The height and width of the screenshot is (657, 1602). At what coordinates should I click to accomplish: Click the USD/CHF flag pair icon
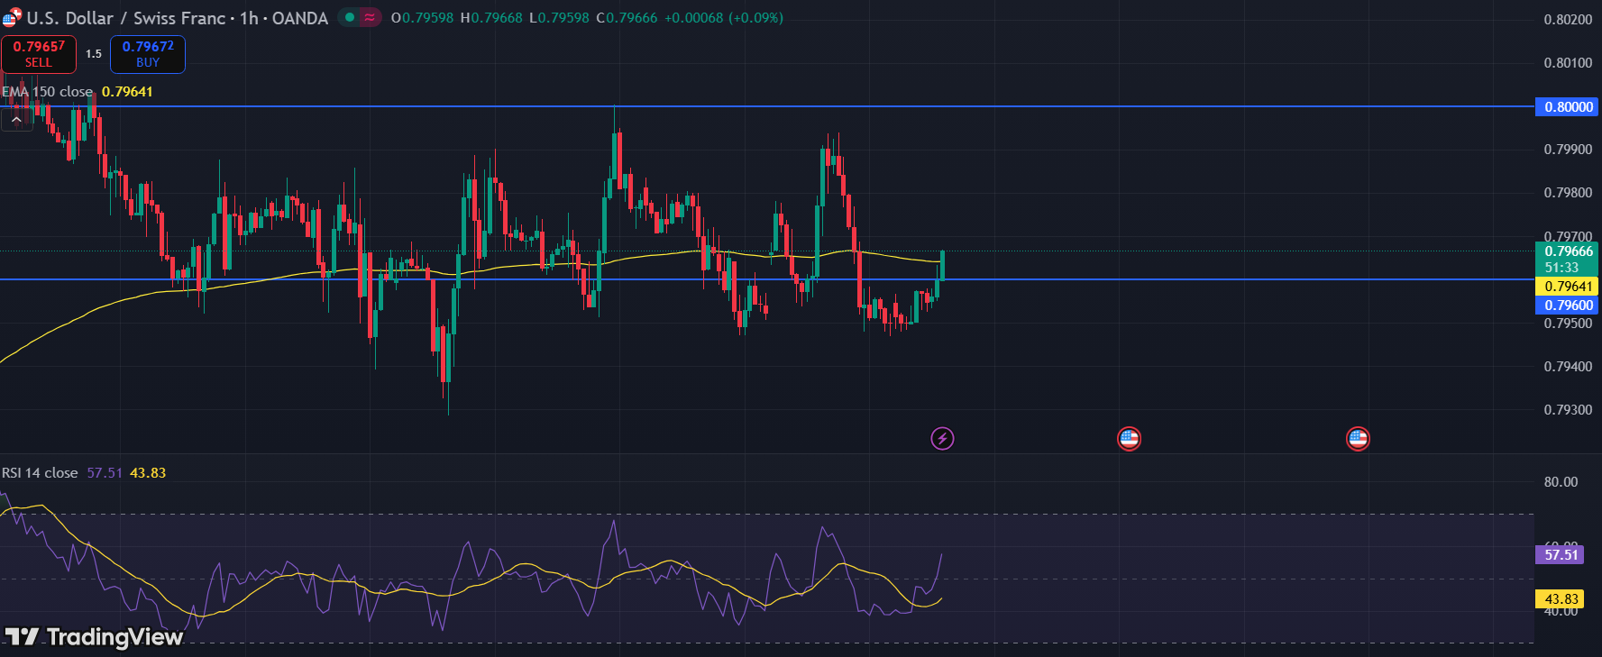12,17
